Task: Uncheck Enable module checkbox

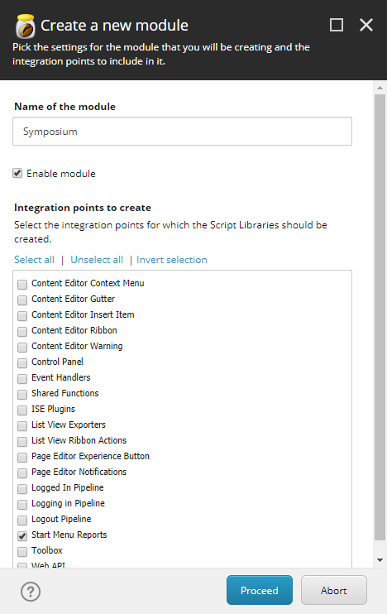Action: [17, 173]
